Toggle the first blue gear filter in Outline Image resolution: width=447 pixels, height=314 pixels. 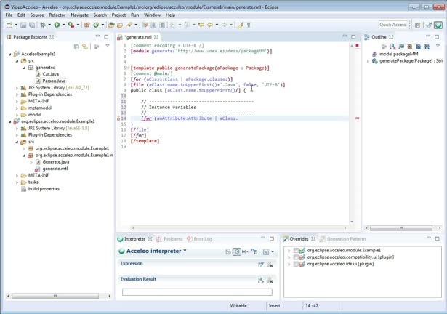pos(418,47)
